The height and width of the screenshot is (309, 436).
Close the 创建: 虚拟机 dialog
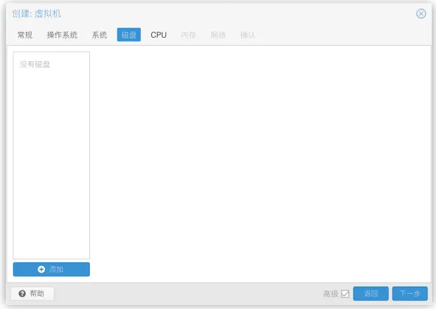421,13
